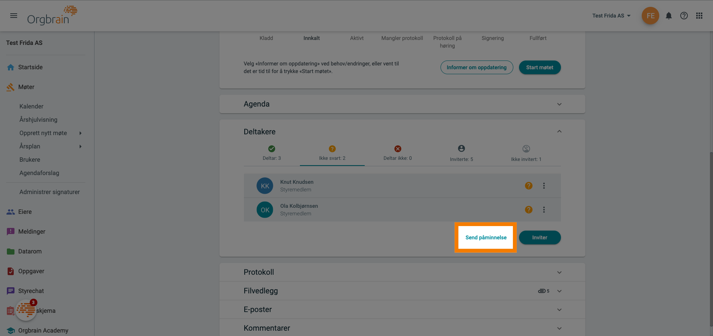This screenshot has width=713, height=336.
Task: Open Brukere in the sidebar
Action: coord(30,160)
